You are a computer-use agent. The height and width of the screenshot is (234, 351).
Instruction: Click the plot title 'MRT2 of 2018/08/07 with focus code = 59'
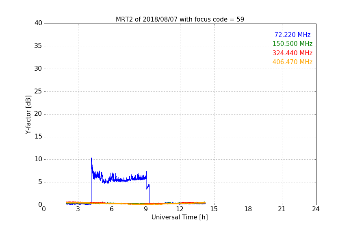click(x=180, y=19)
